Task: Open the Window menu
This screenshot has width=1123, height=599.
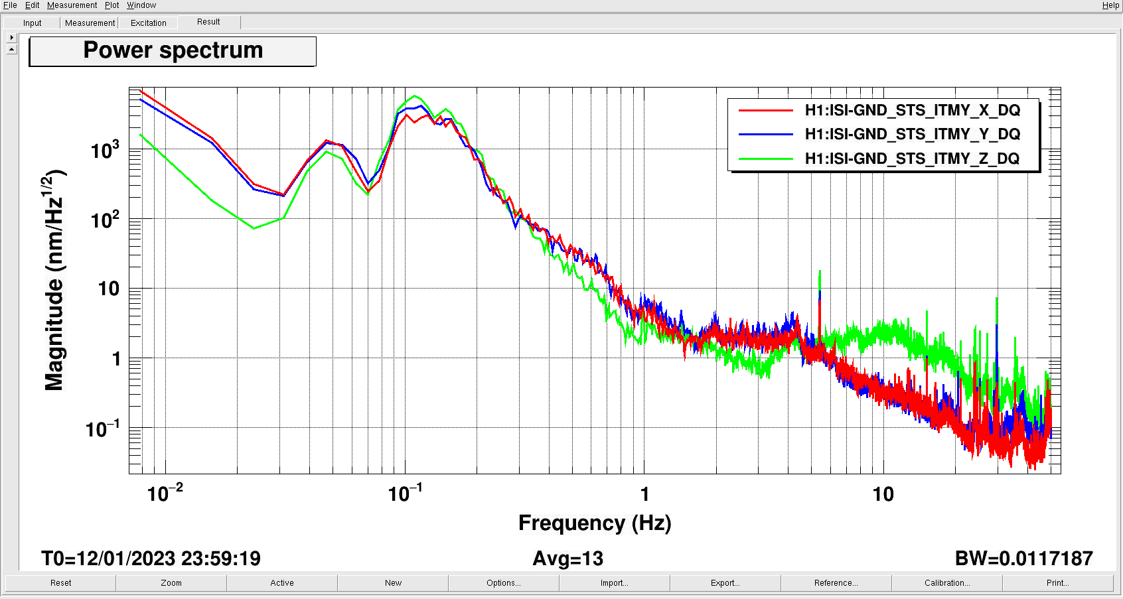Action: (x=141, y=5)
